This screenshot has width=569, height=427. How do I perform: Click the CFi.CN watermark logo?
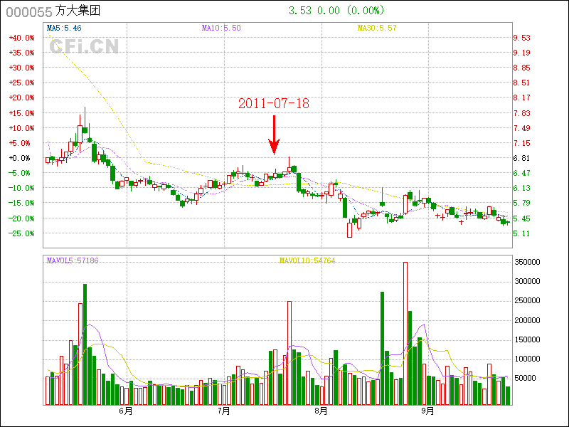(84, 46)
